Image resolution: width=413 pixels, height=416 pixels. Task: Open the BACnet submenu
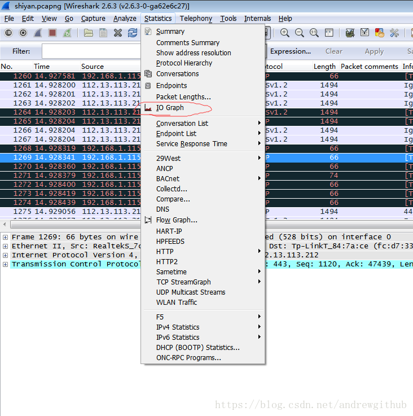[x=203, y=179]
